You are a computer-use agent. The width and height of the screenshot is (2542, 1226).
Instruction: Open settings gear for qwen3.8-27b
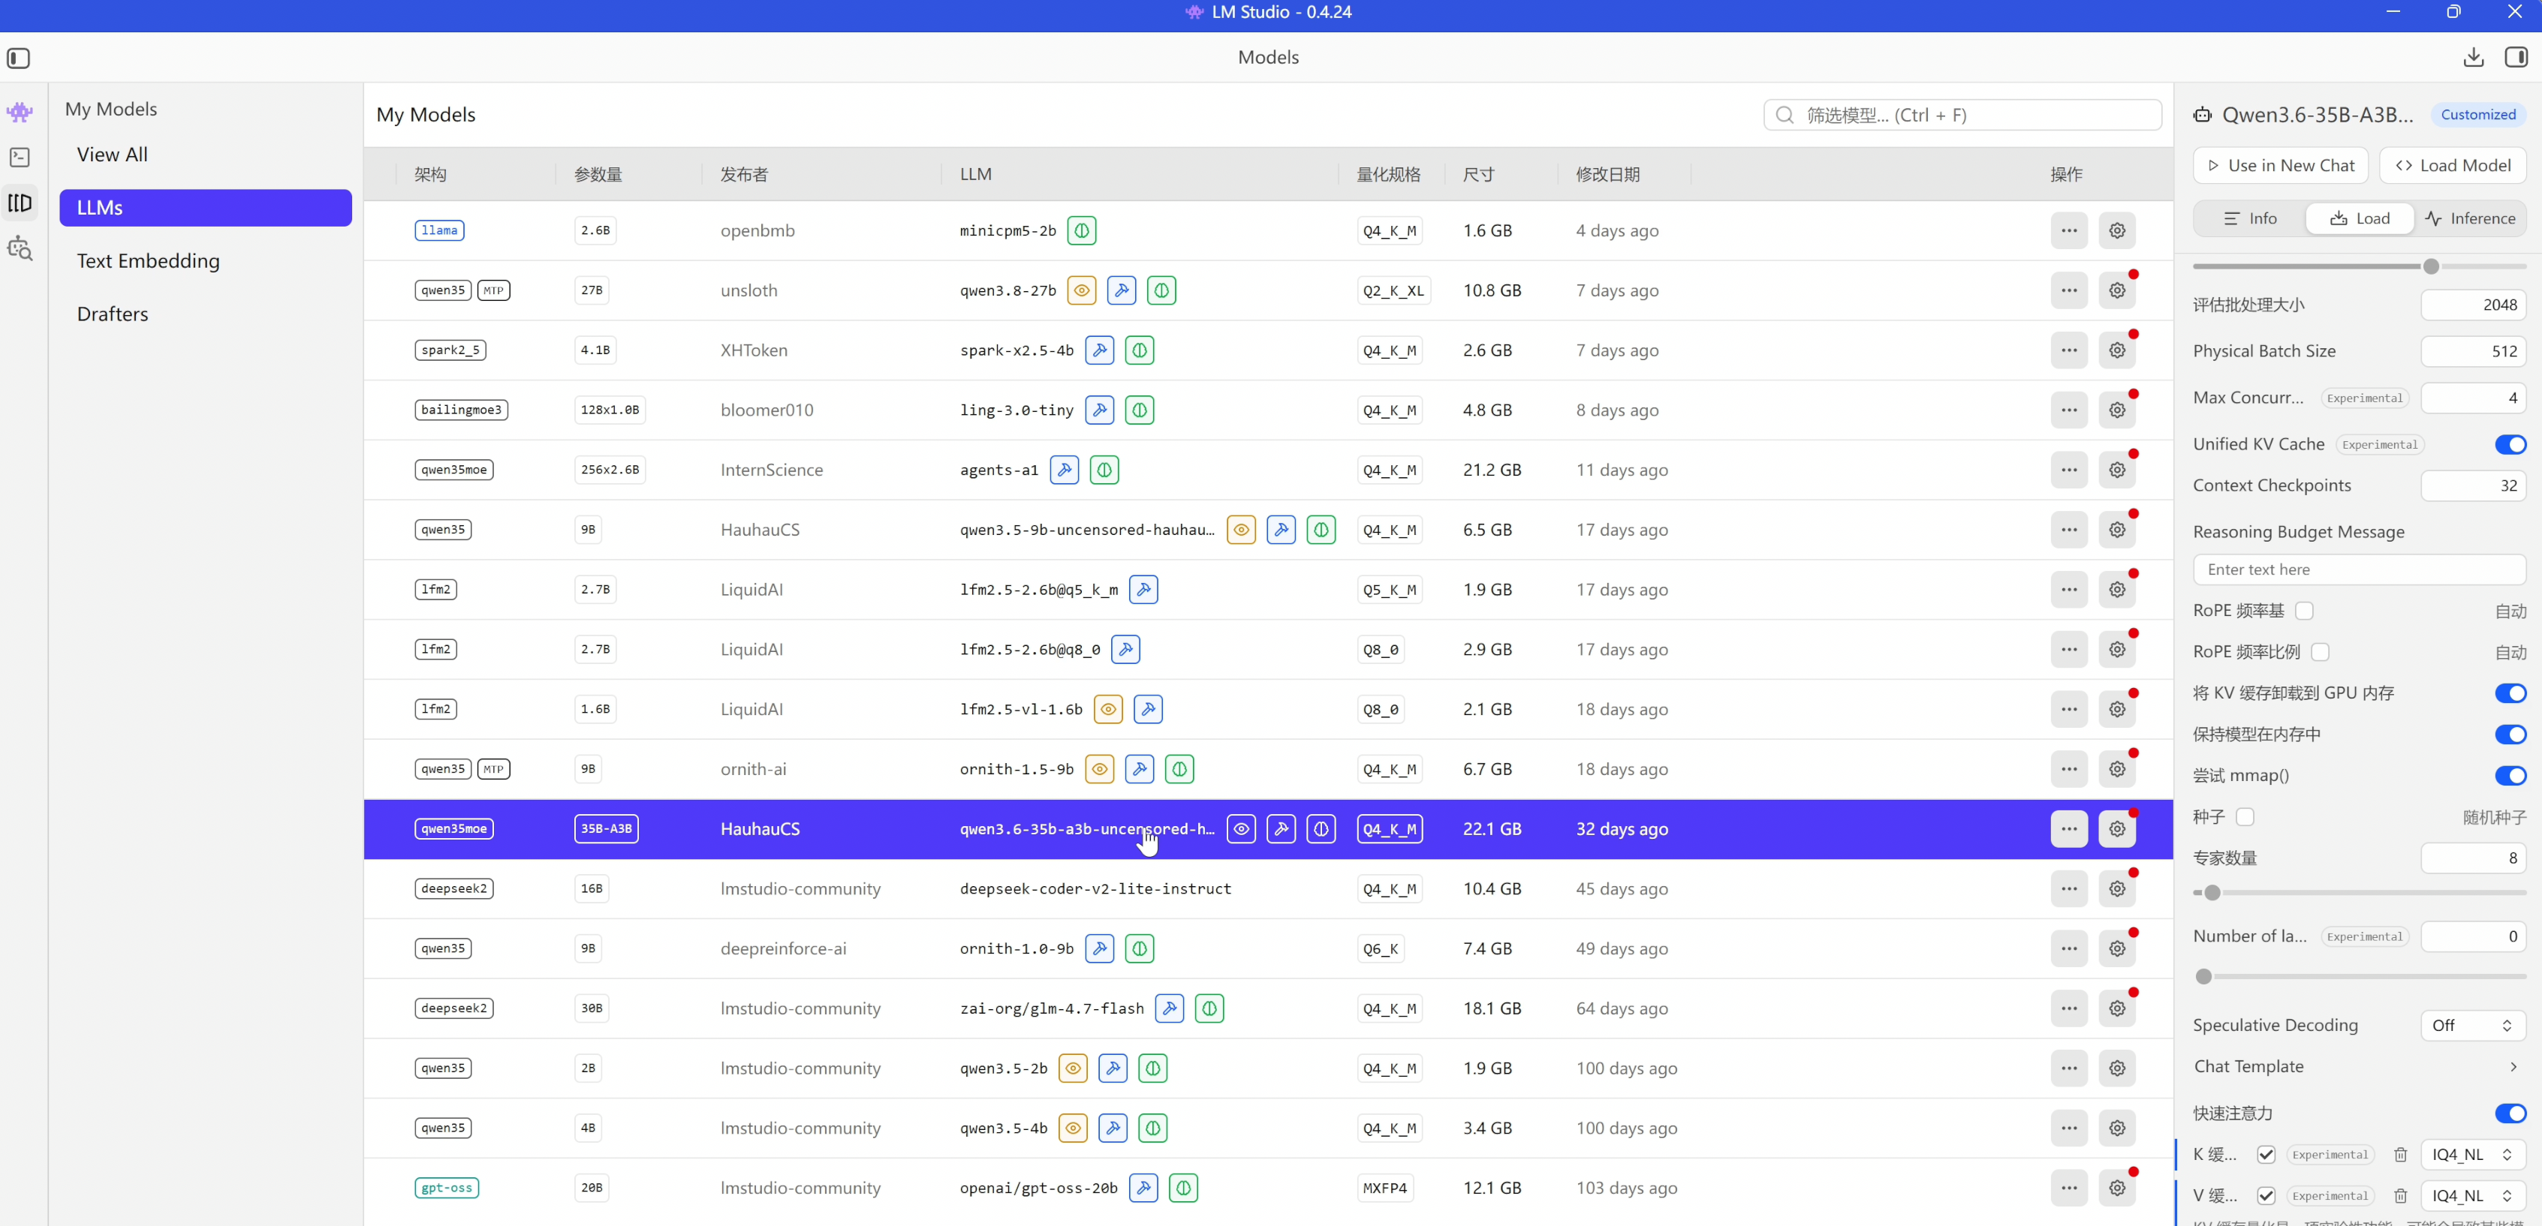click(2116, 290)
